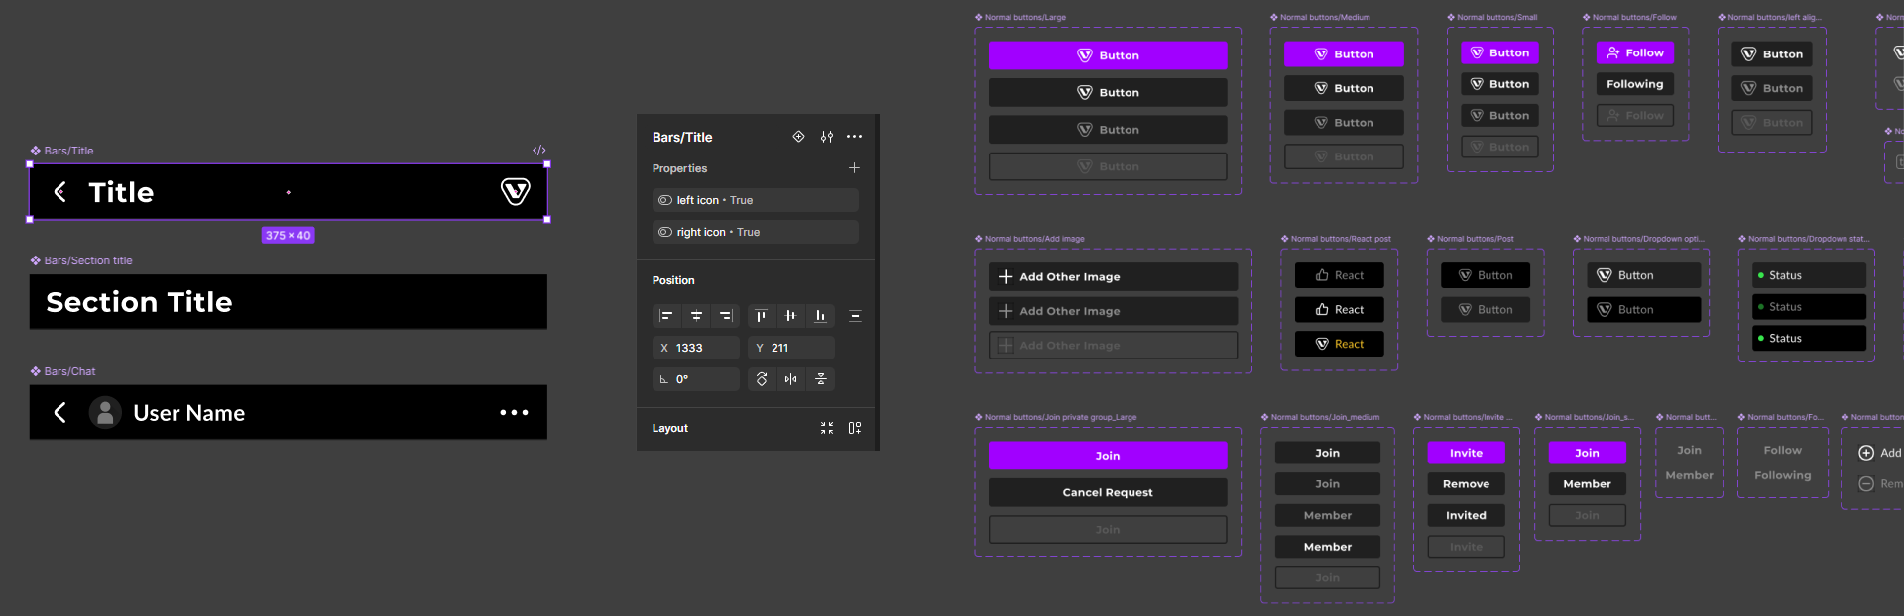Add auto layout with the Layout plus icon
1904x616 pixels.
click(855, 428)
